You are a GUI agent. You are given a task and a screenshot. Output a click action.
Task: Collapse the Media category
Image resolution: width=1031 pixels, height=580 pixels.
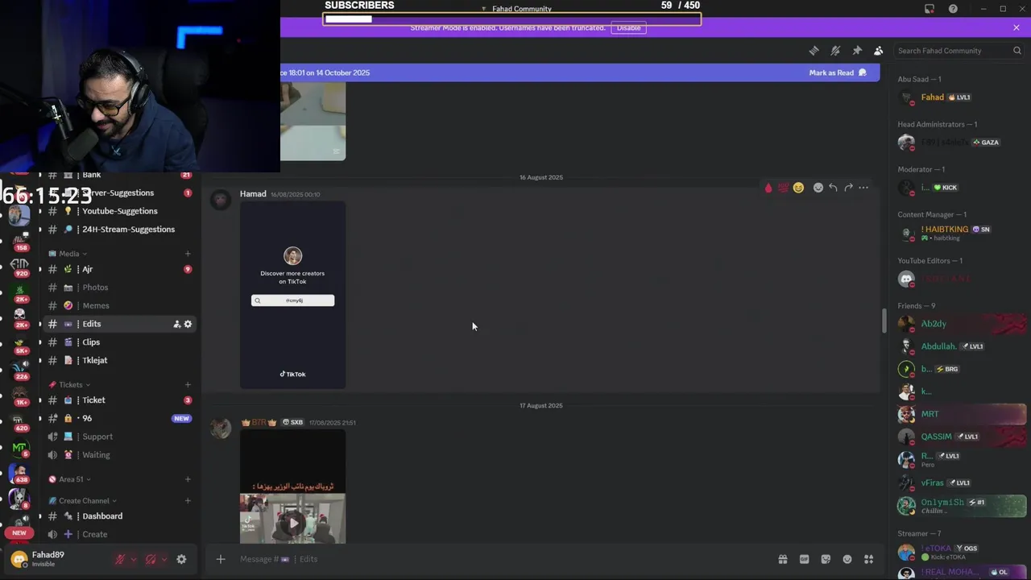tap(68, 254)
